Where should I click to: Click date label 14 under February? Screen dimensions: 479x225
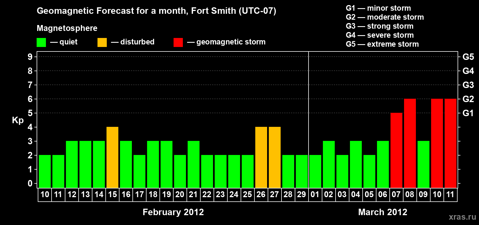pyautogui.click(x=99, y=195)
